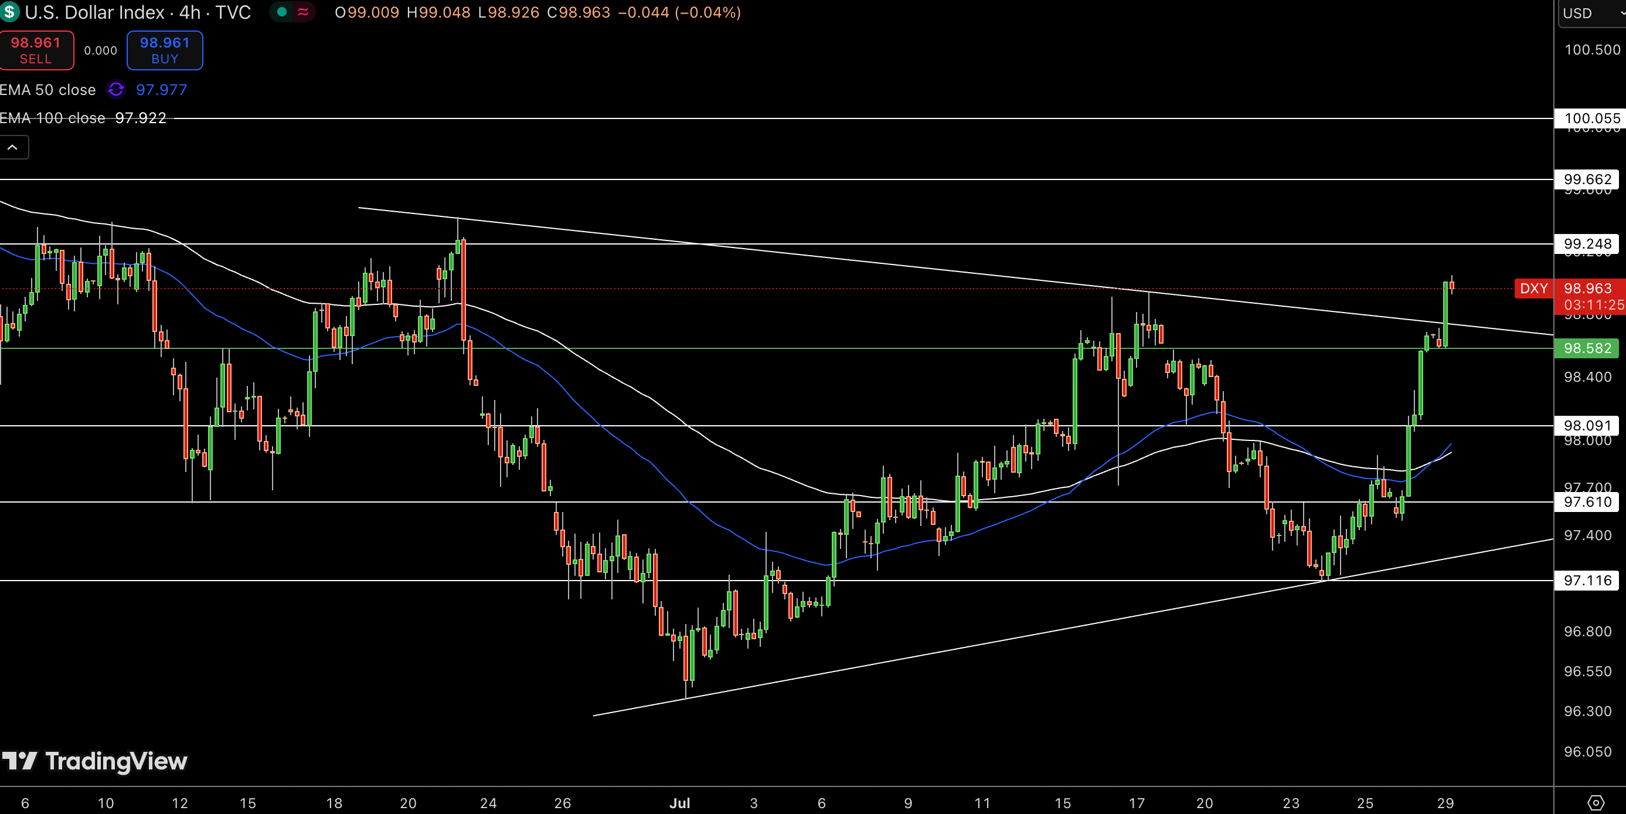Click the 96.050 price axis label
1626x814 pixels.
click(x=1587, y=751)
